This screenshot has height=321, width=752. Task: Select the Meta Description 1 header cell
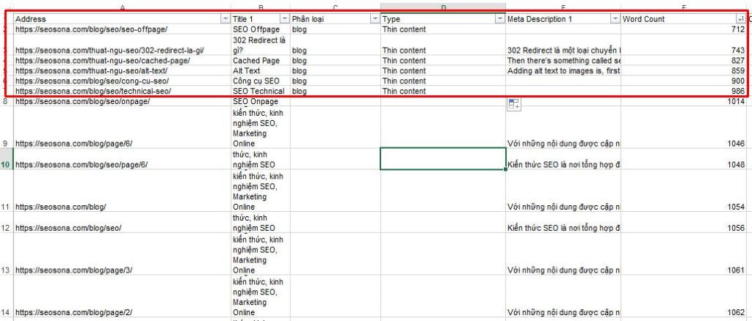563,19
